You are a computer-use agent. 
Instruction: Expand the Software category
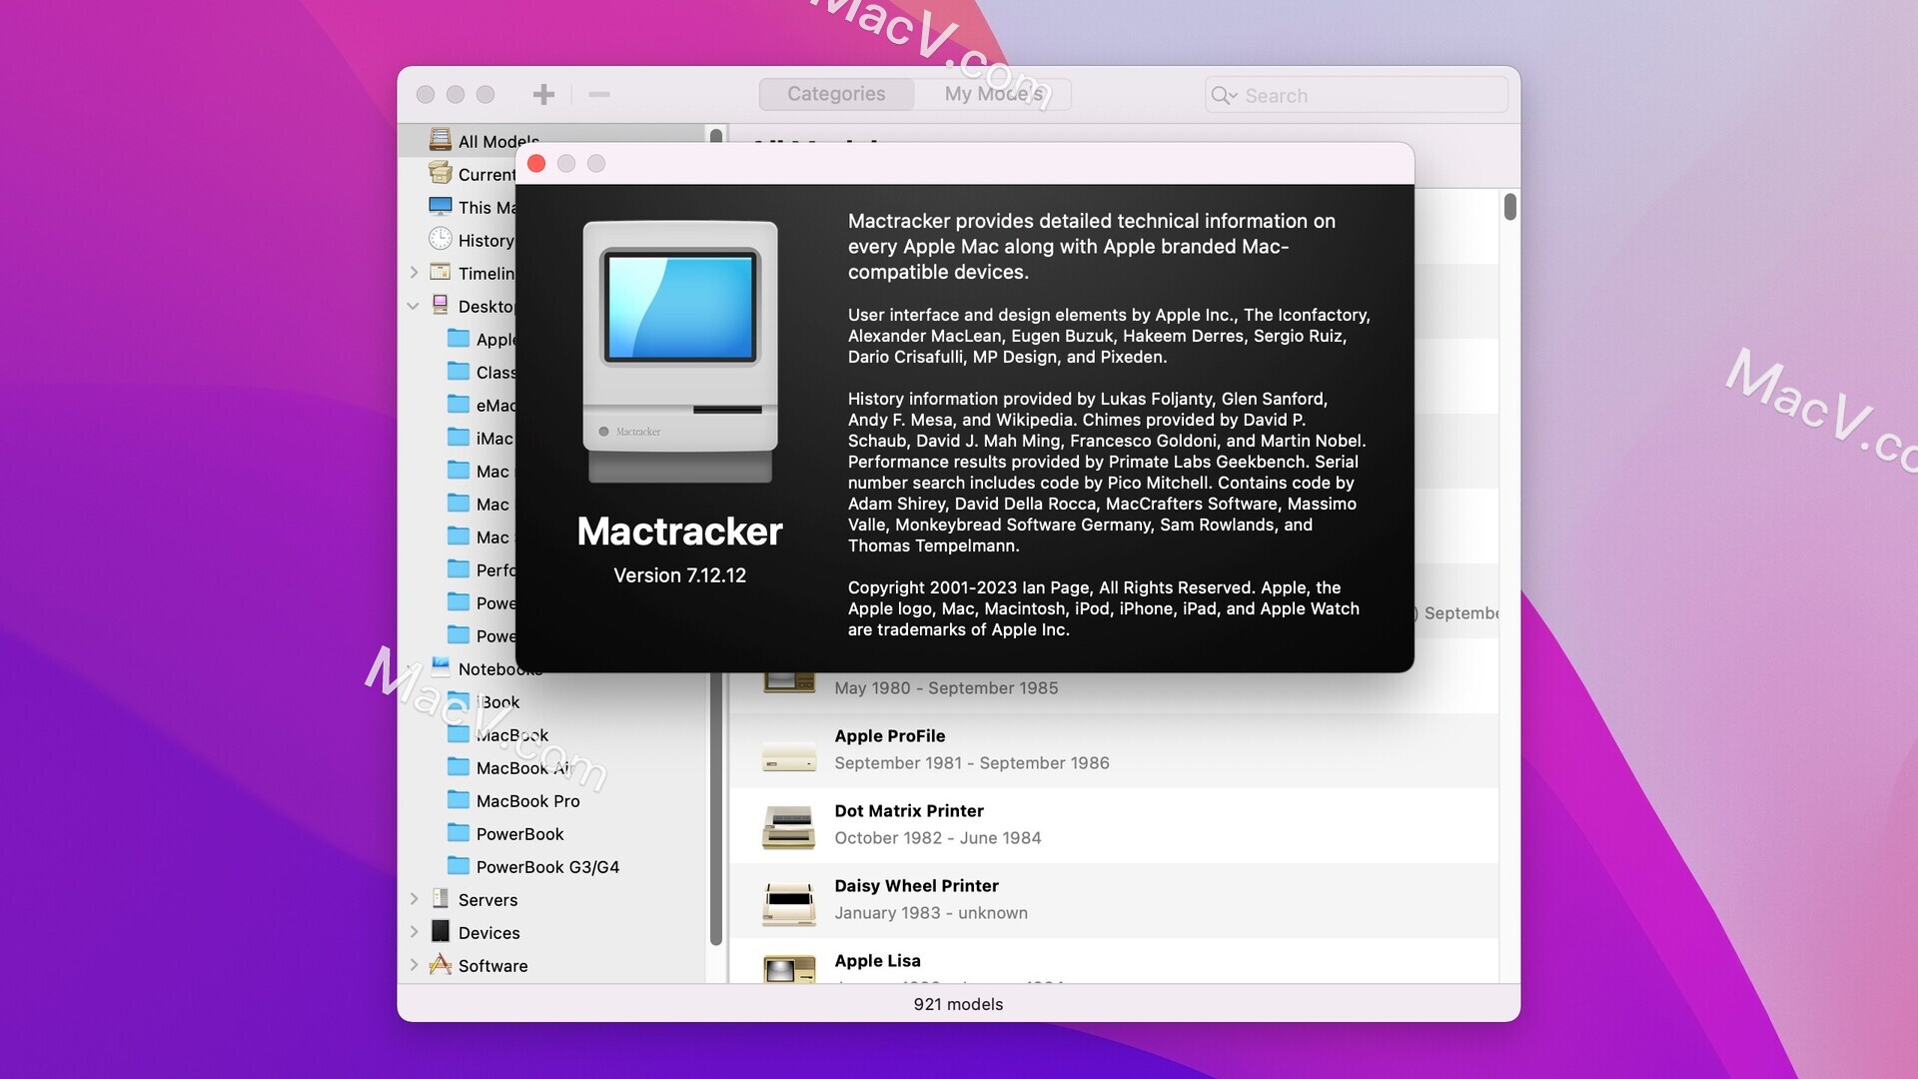[x=414, y=965]
